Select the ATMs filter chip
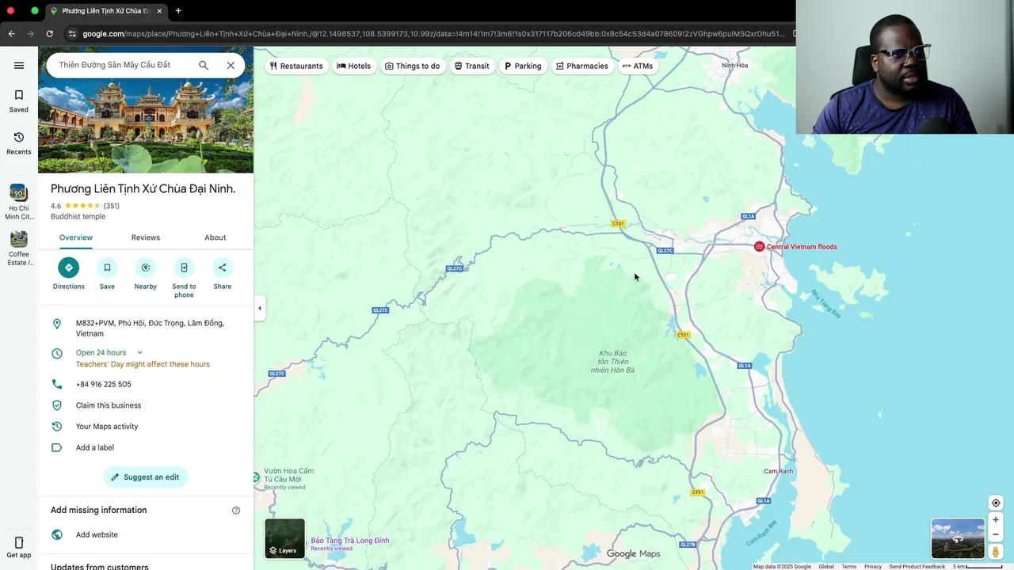This screenshot has width=1014, height=570. pyautogui.click(x=638, y=66)
